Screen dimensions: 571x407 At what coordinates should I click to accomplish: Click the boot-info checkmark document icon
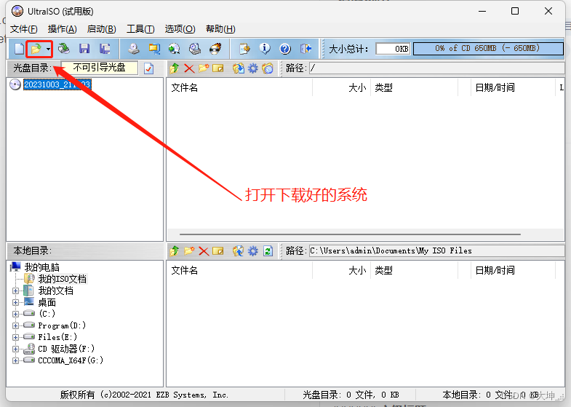[148, 68]
